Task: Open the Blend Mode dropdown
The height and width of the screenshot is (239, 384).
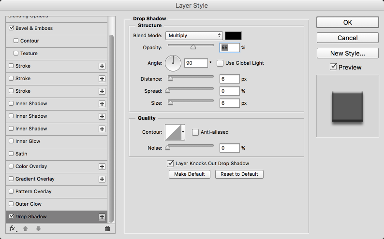Action: tap(194, 35)
